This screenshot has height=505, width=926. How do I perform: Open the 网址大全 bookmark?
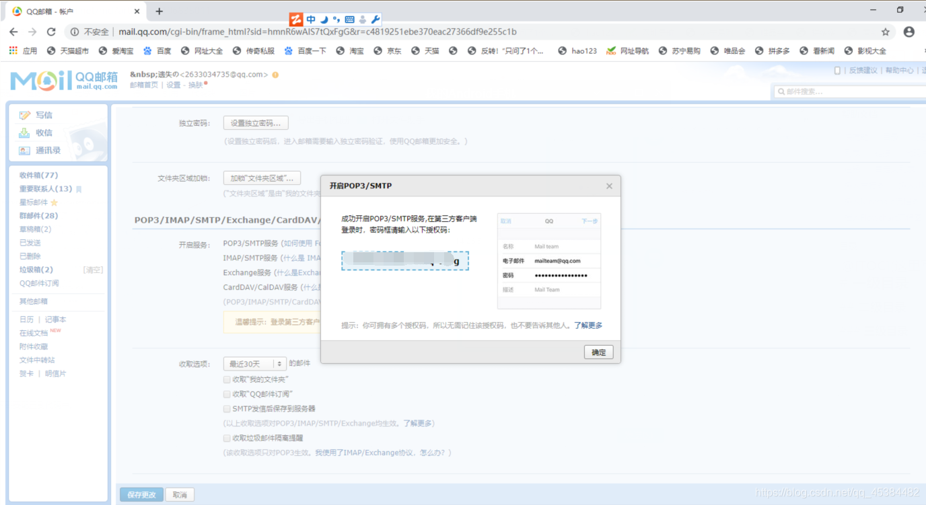(x=203, y=50)
